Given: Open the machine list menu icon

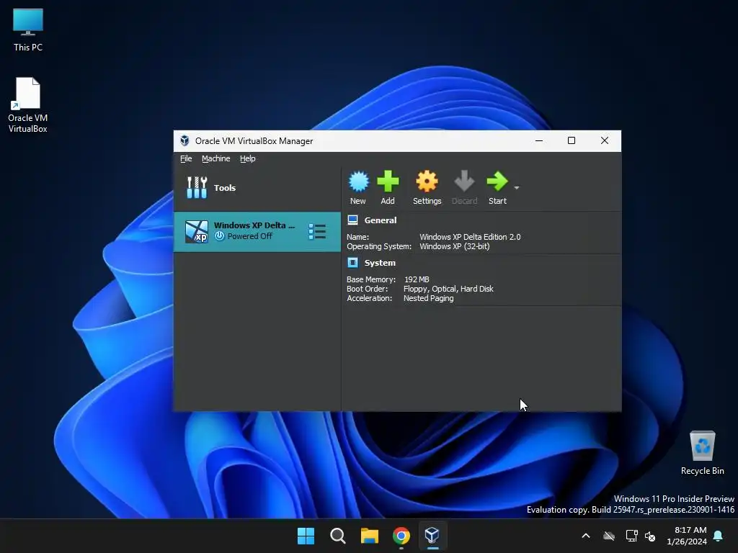Looking at the screenshot, I should 317,231.
